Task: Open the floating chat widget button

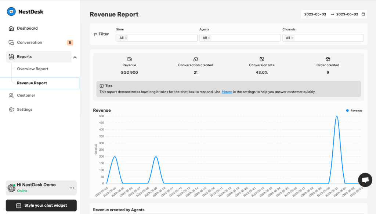Action: click(x=365, y=180)
